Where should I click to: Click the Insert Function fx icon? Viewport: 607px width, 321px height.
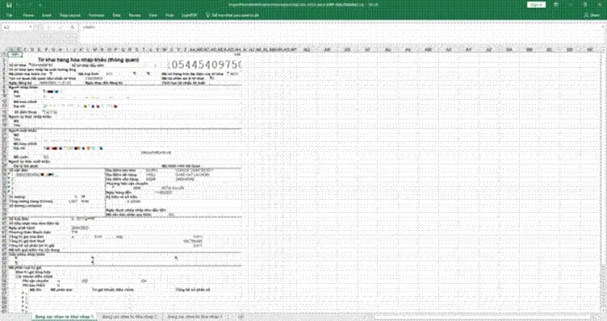click(x=72, y=27)
